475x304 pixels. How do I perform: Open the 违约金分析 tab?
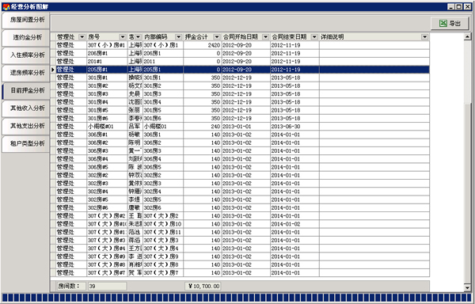[x=26, y=37]
